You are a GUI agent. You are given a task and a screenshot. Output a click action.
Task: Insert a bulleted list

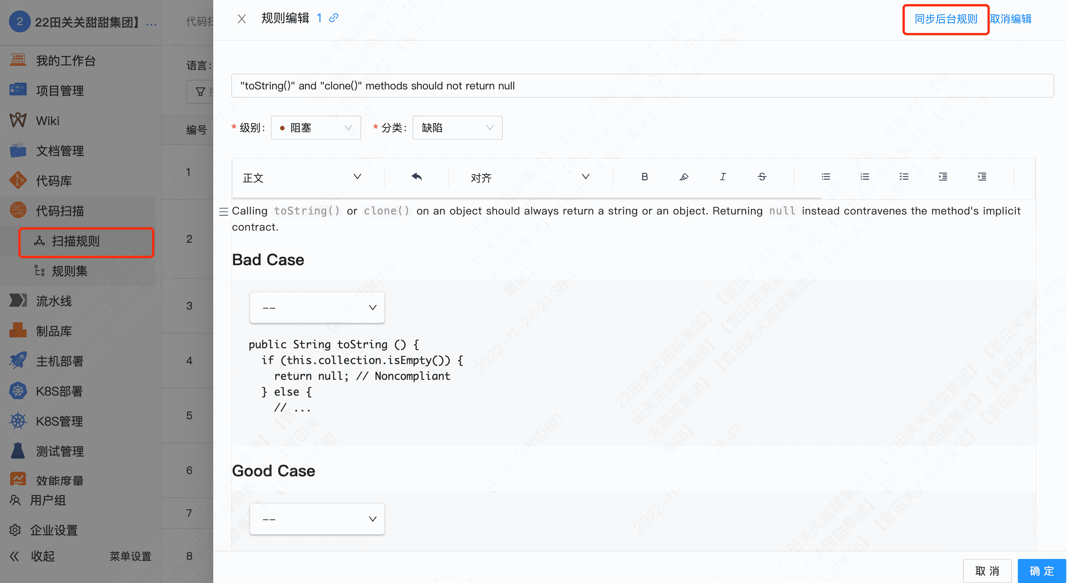[x=826, y=177]
